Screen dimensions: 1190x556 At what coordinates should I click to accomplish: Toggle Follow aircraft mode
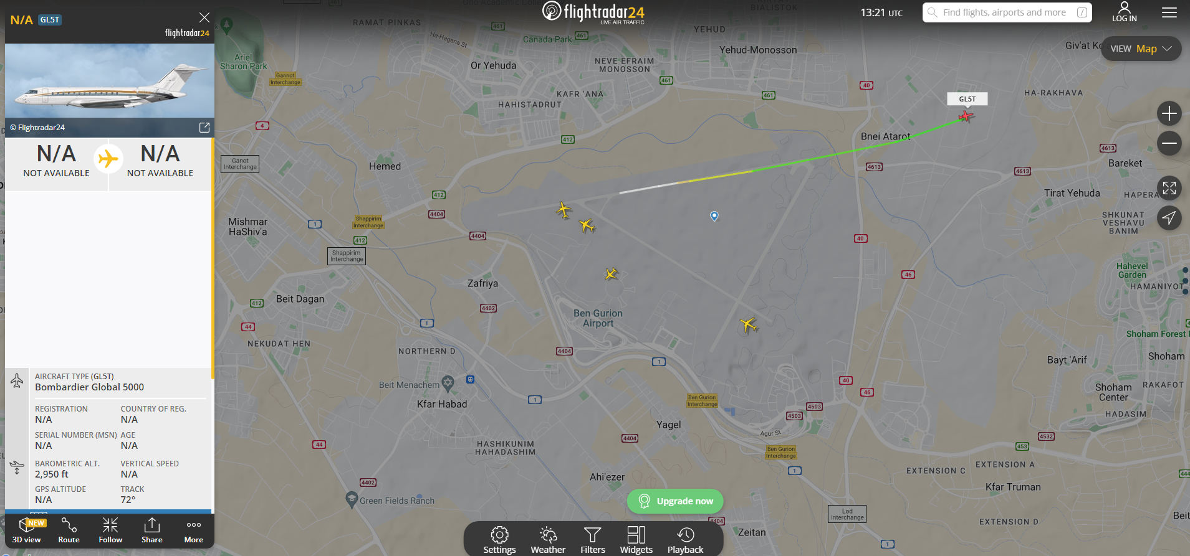[110, 530]
